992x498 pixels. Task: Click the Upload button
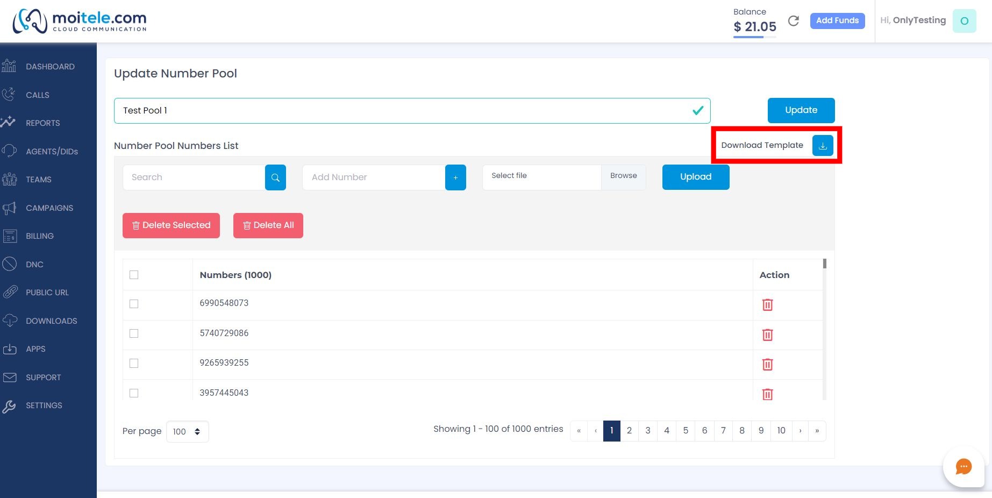[696, 177]
